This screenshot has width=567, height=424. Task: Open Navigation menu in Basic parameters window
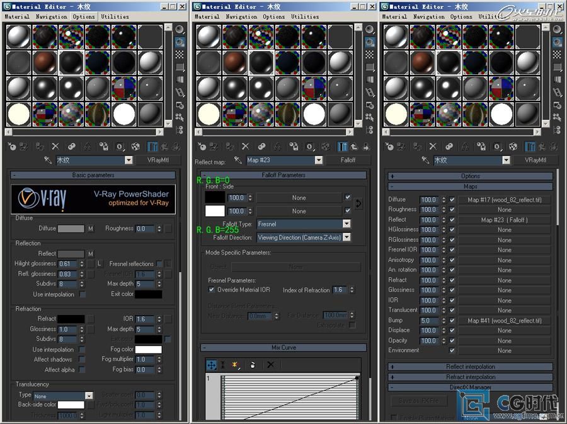point(52,16)
